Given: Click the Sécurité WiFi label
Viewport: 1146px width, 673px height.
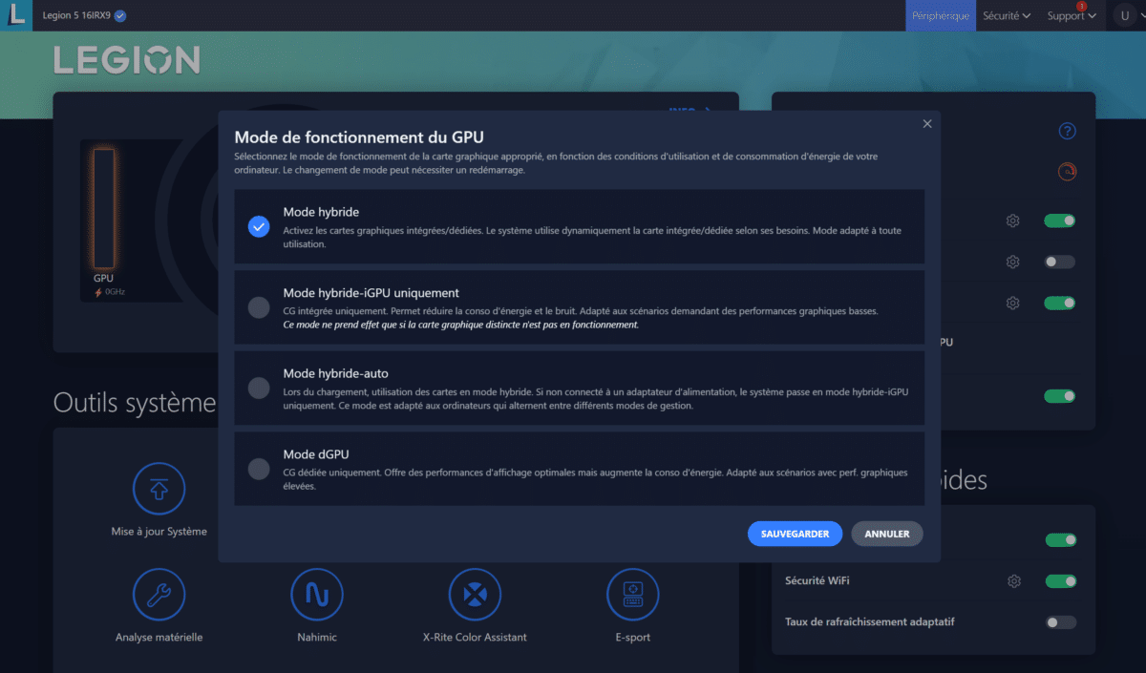Looking at the screenshot, I should [817, 580].
